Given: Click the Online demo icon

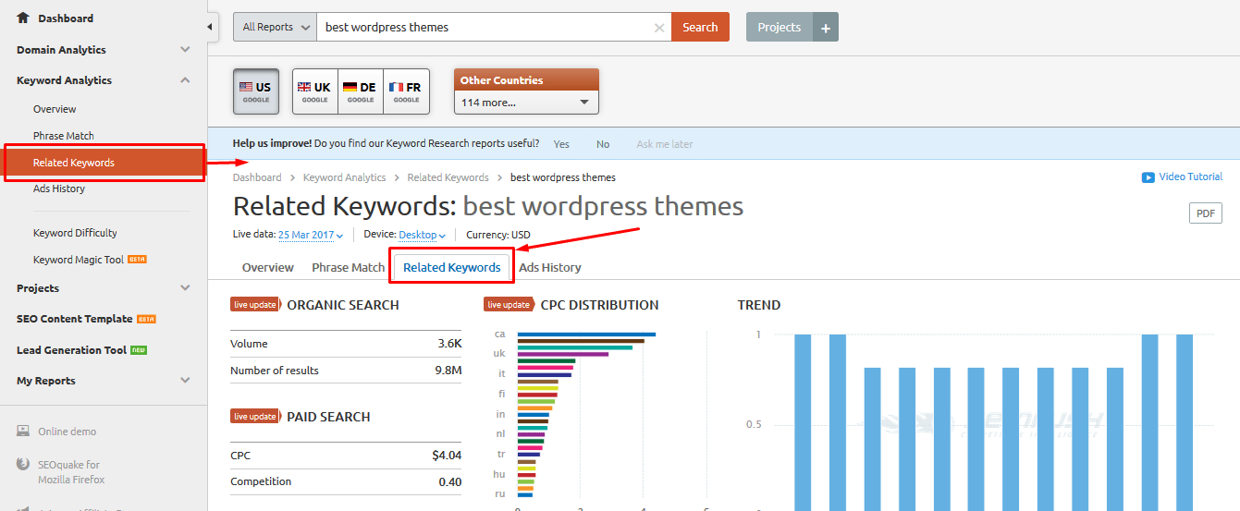Looking at the screenshot, I should 23,432.
